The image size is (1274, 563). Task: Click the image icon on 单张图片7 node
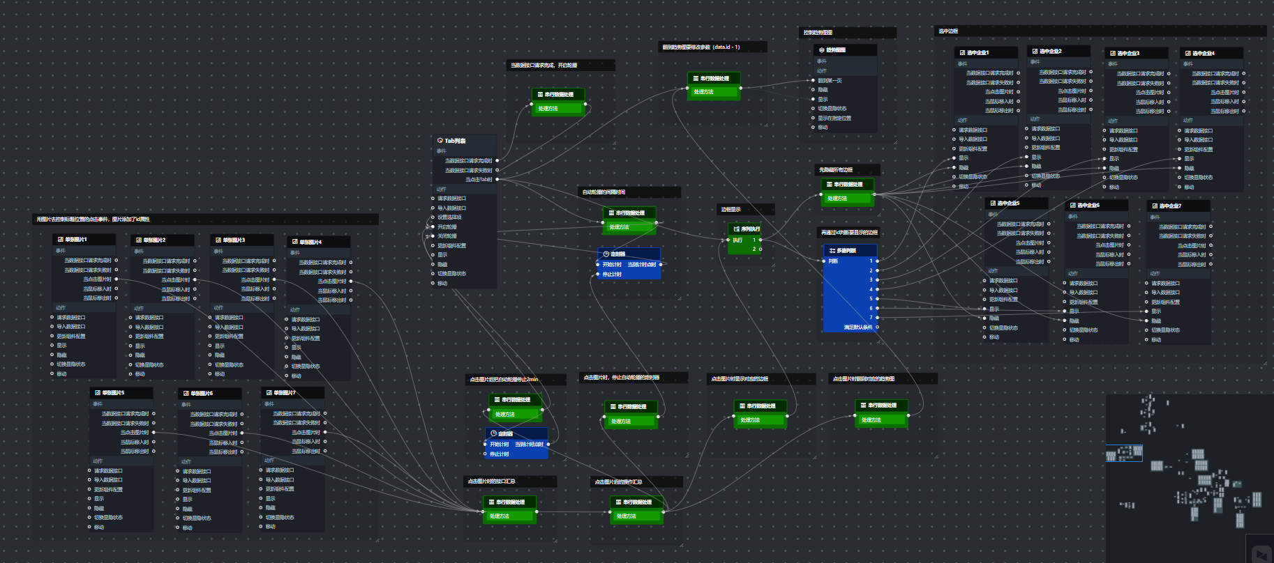coord(269,392)
